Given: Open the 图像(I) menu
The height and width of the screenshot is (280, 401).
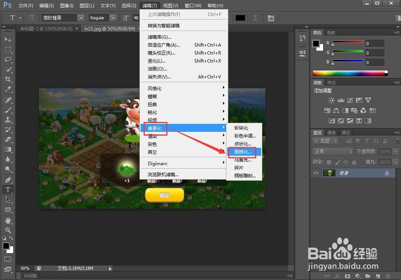Looking at the screenshot, I should (x=67, y=5).
